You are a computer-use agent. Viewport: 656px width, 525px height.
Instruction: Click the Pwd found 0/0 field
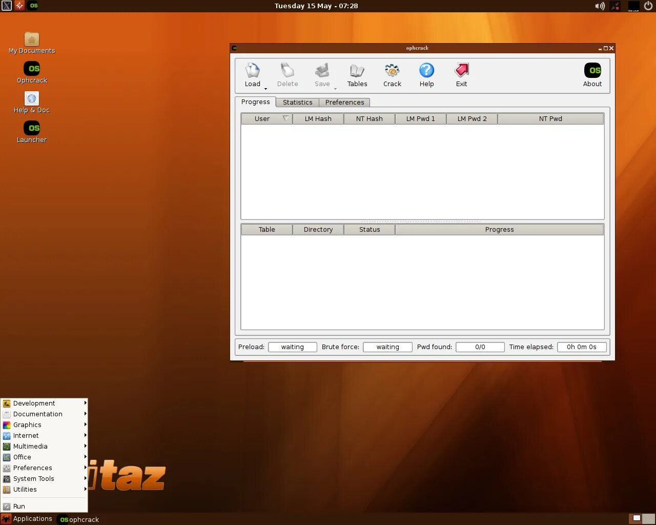pyautogui.click(x=480, y=347)
